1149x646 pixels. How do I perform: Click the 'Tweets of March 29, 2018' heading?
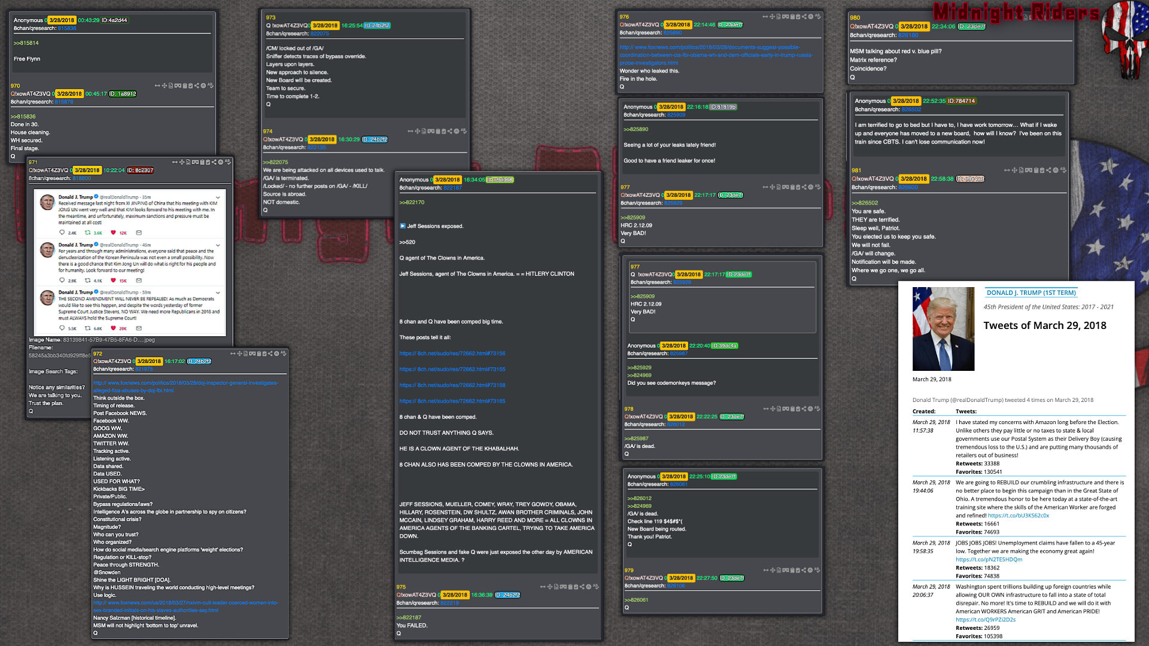[x=1045, y=325]
